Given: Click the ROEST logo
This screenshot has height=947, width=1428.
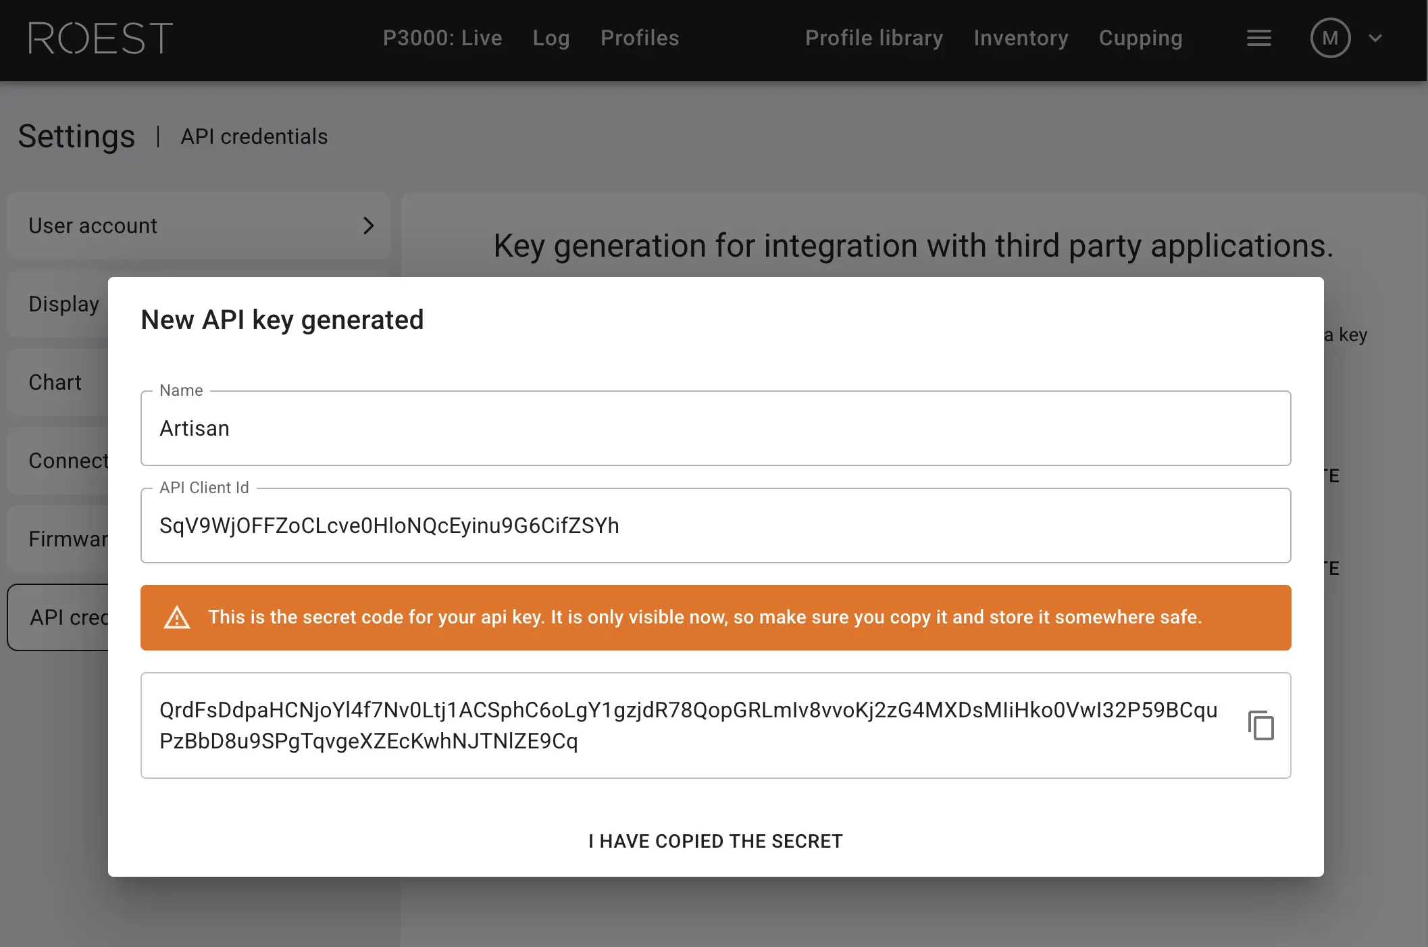Looking at the screenshot, I should (x=100, y=39).
